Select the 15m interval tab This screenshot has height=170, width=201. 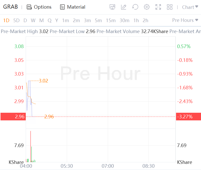111,20
